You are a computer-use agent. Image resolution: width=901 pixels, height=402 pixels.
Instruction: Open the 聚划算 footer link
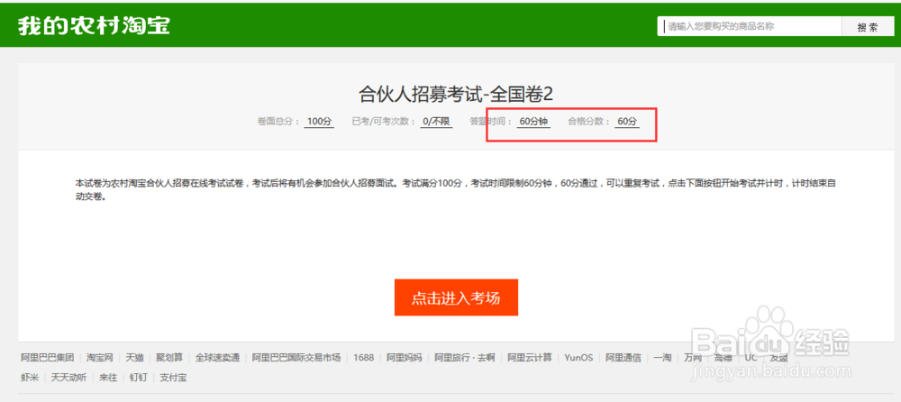[x=169, y=357]
